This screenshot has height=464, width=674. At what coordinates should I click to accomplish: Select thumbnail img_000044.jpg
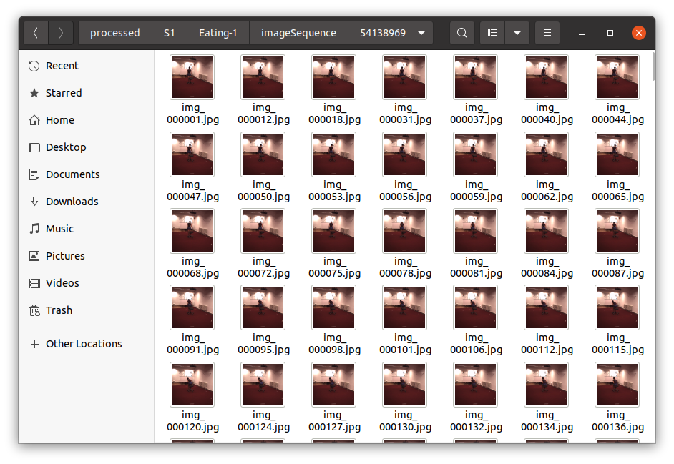point(617,77)
